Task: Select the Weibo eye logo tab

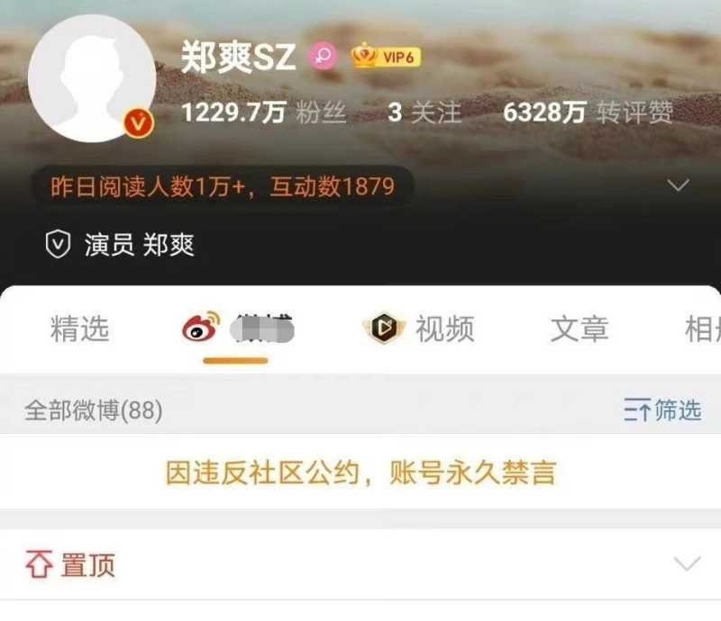Action: (201, 327)
